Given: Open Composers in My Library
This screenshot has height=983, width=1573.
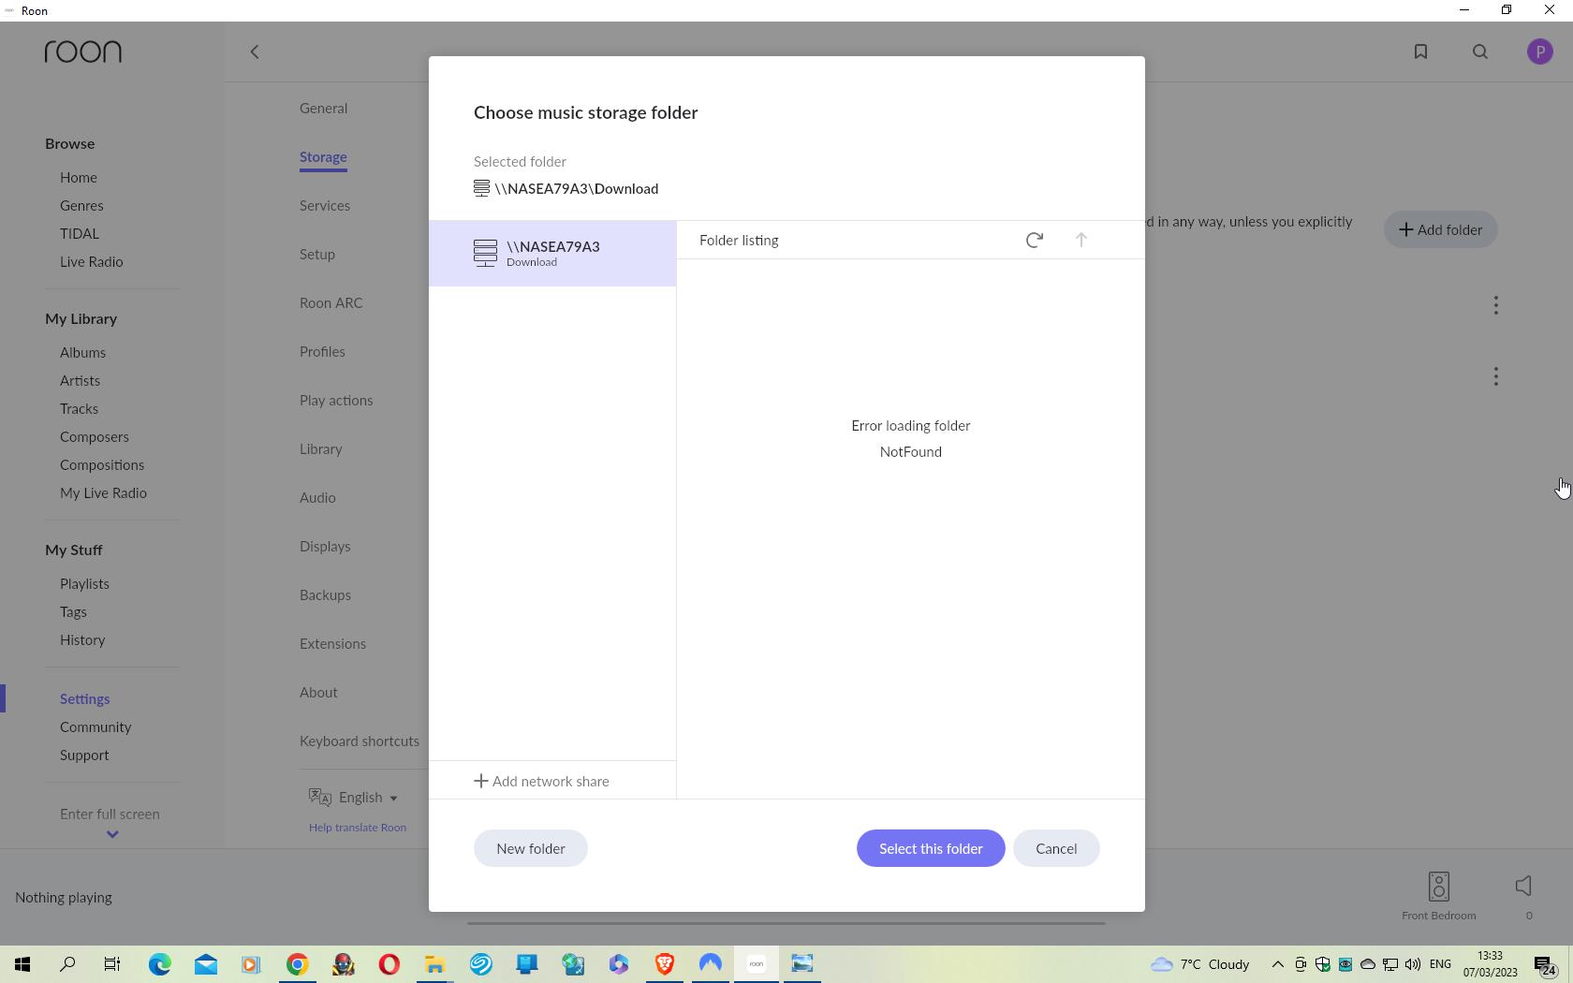Looking at the screenshot, I should [95, 436].
